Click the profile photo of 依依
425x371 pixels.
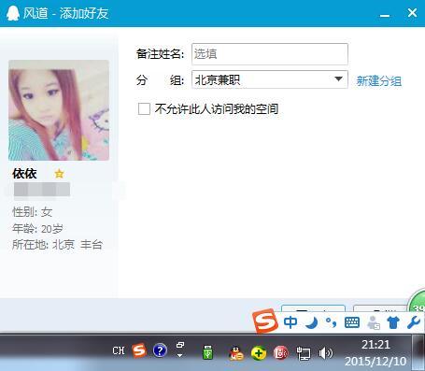[59, 110]
